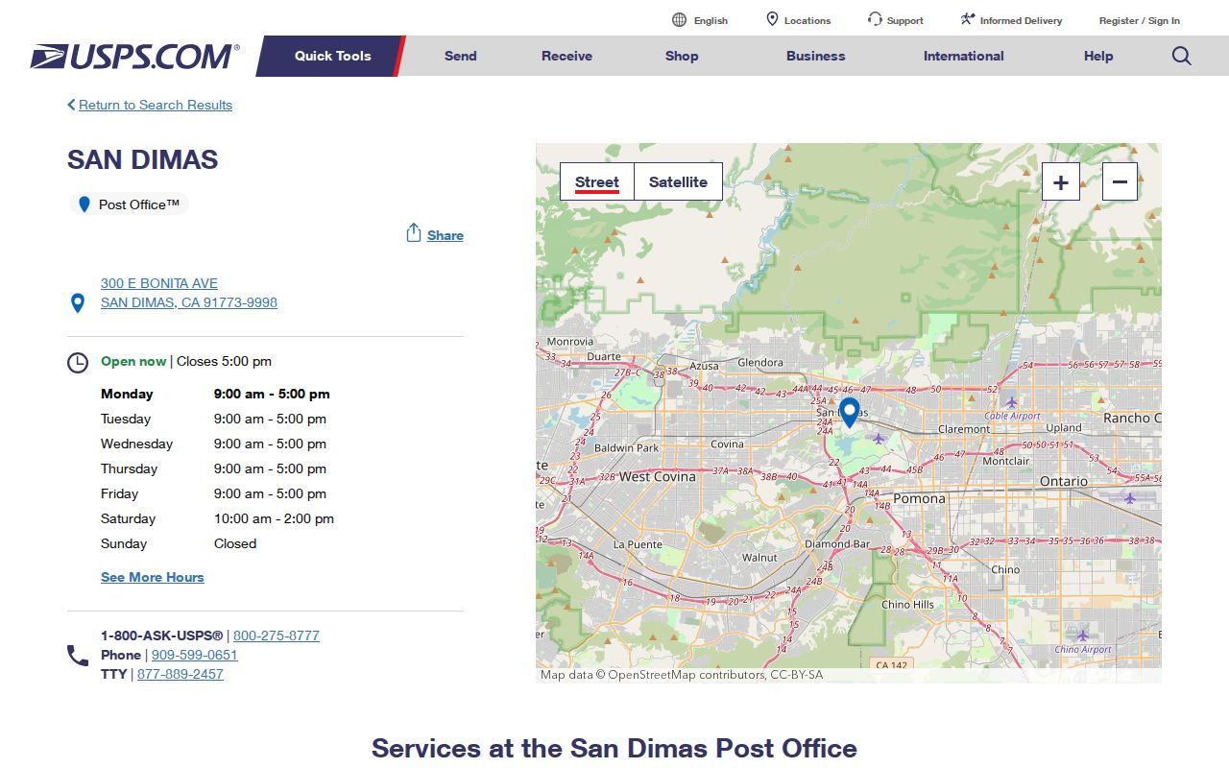Click the phone handset icon
The height and width of the screenshot is (768, 1229).
[x=78, y=656]
